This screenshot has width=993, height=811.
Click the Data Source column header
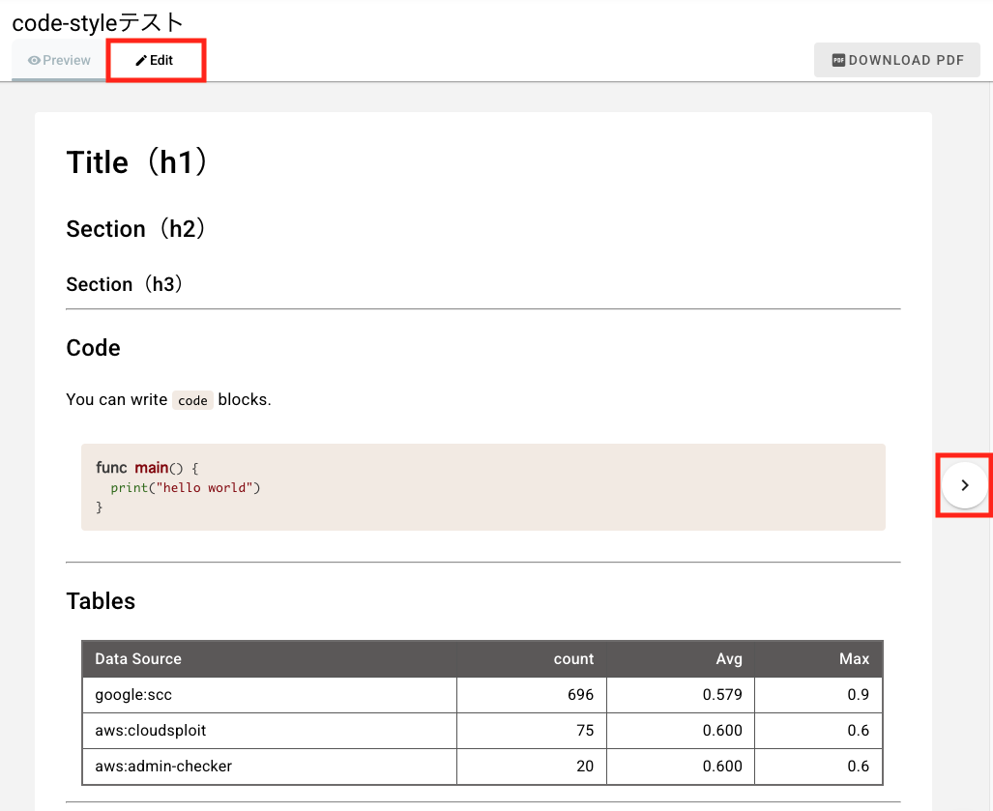tap(270, 659)
